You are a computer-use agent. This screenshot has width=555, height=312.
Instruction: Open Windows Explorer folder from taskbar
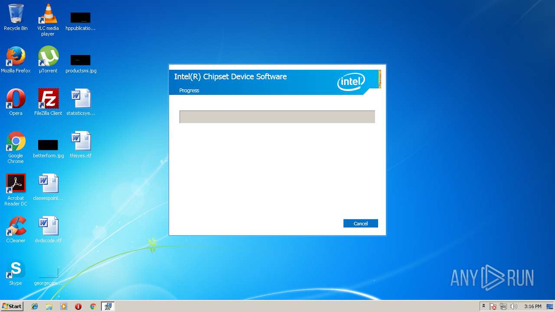coord(49,306)
